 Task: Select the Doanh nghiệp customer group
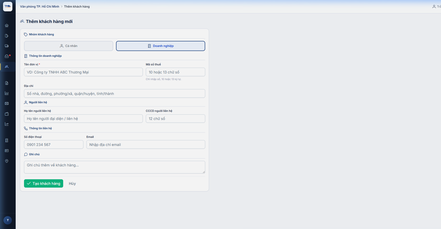160,46
